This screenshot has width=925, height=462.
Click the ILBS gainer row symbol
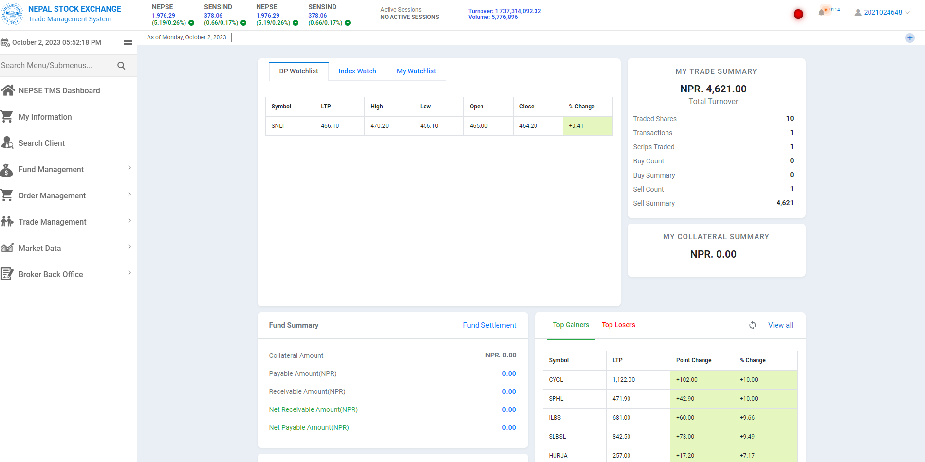point(555,418)
